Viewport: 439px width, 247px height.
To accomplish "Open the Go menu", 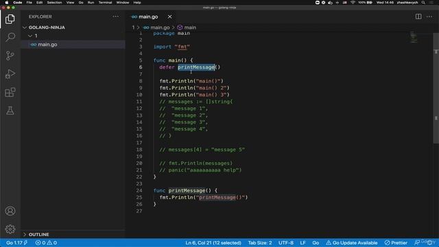I will pos(81,3).
